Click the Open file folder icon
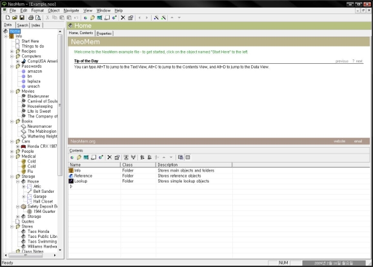373x267 pixels. click(15, 17)
